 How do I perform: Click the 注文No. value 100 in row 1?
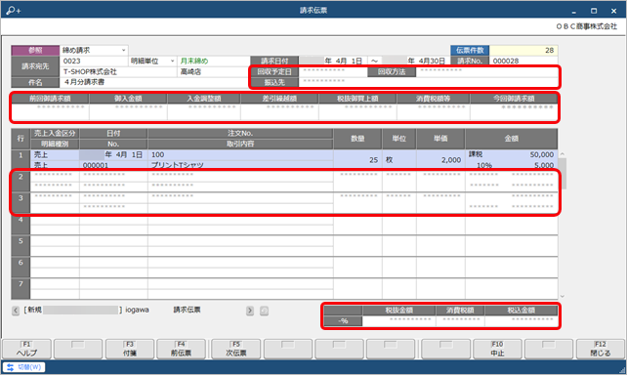[157, 154]
